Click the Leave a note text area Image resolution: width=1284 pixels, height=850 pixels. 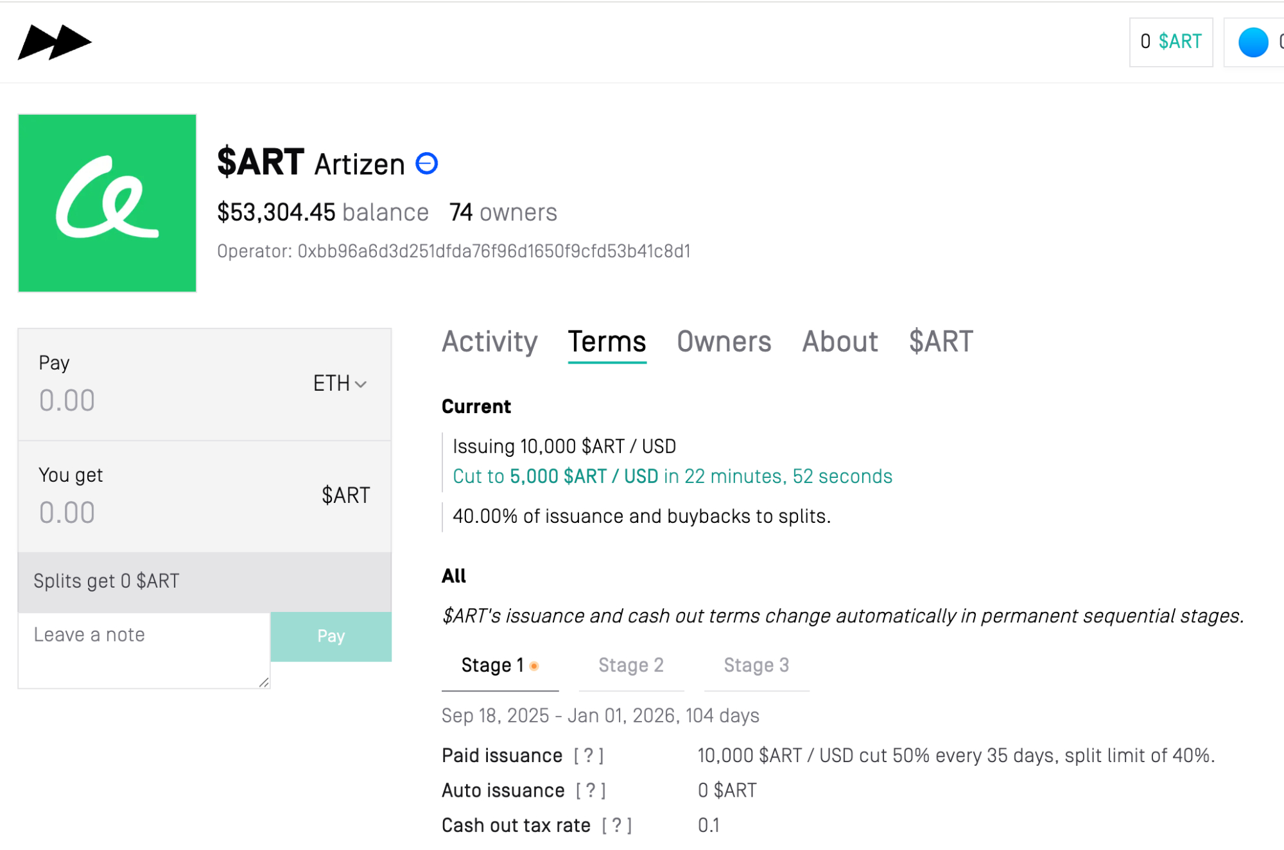144,649
